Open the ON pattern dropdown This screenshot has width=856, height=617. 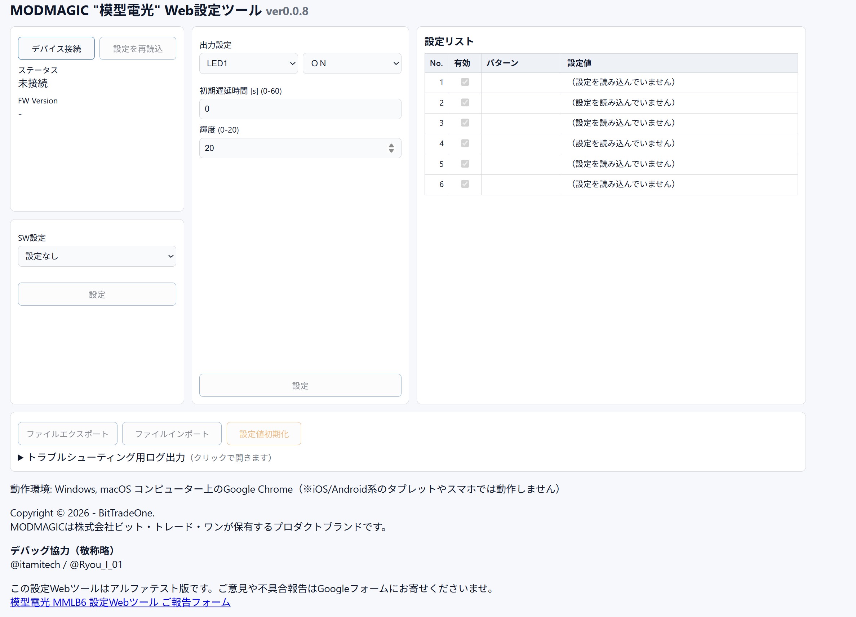click(352, 63)
